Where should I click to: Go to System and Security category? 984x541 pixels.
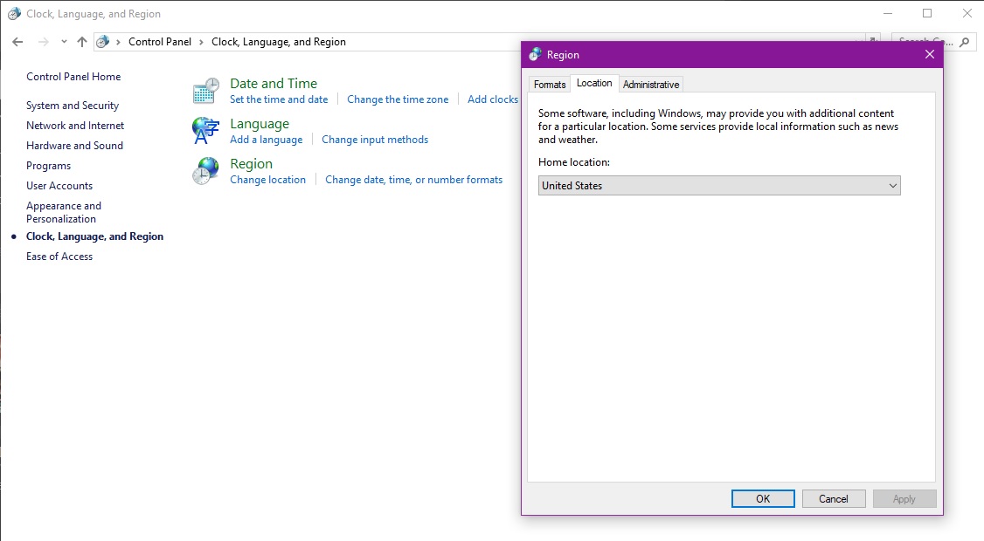pos(73,106)
